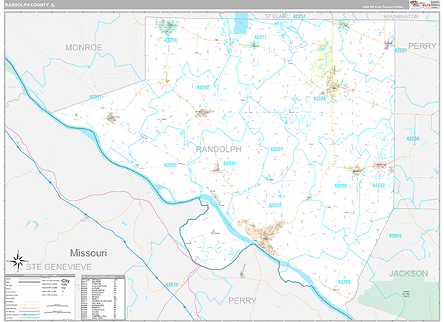Click the ZIP code 62242 label
The image size is (444, 322).
coord(204,87)
